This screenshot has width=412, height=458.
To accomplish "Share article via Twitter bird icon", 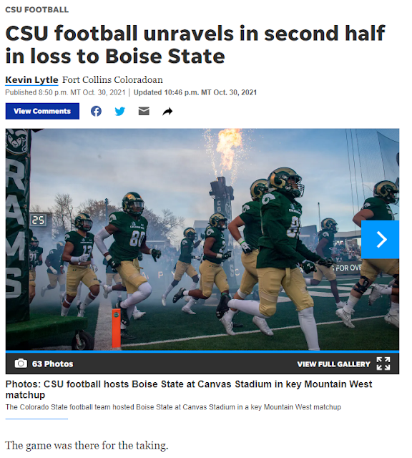I will click(x=119, y=112).
